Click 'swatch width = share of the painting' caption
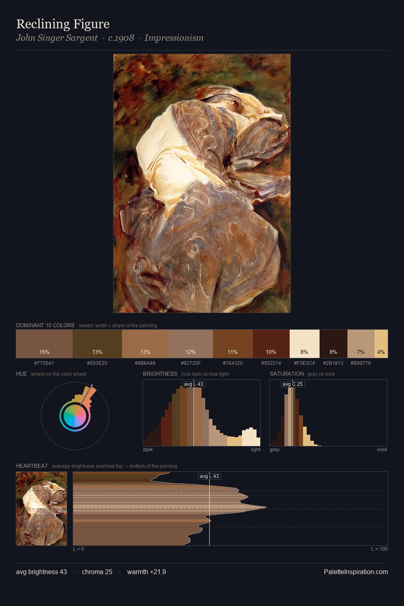Screen dimensions: 404x606 118,325
